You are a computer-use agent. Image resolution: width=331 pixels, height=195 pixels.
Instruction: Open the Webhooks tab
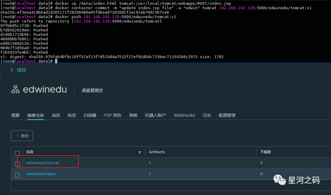pyautogui.click(x=184, y=116)
